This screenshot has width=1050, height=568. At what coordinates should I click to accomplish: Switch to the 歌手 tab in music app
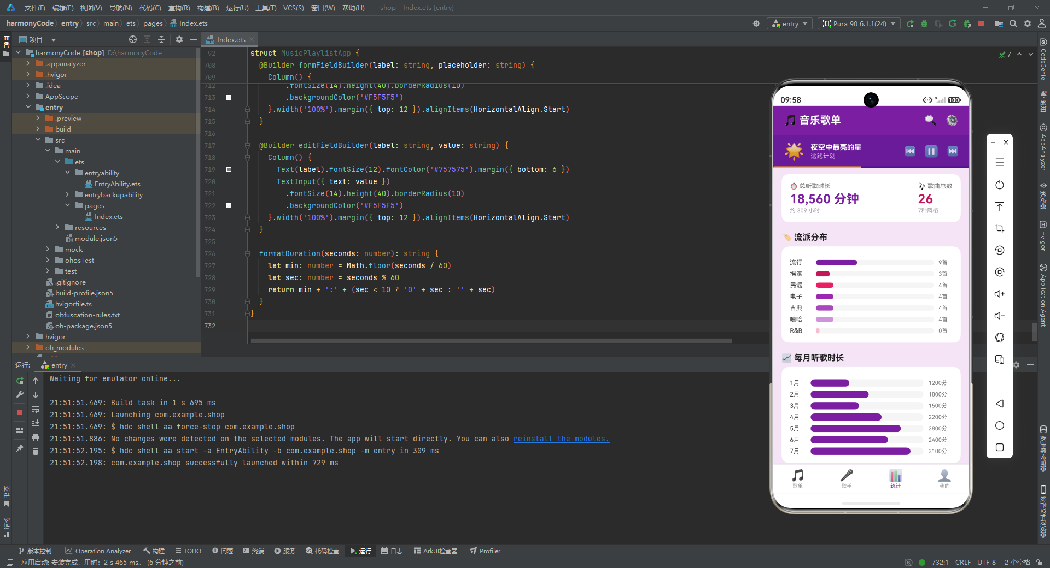click(847, 478)
